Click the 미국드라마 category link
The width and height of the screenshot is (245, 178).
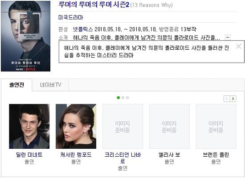point(71,17)
